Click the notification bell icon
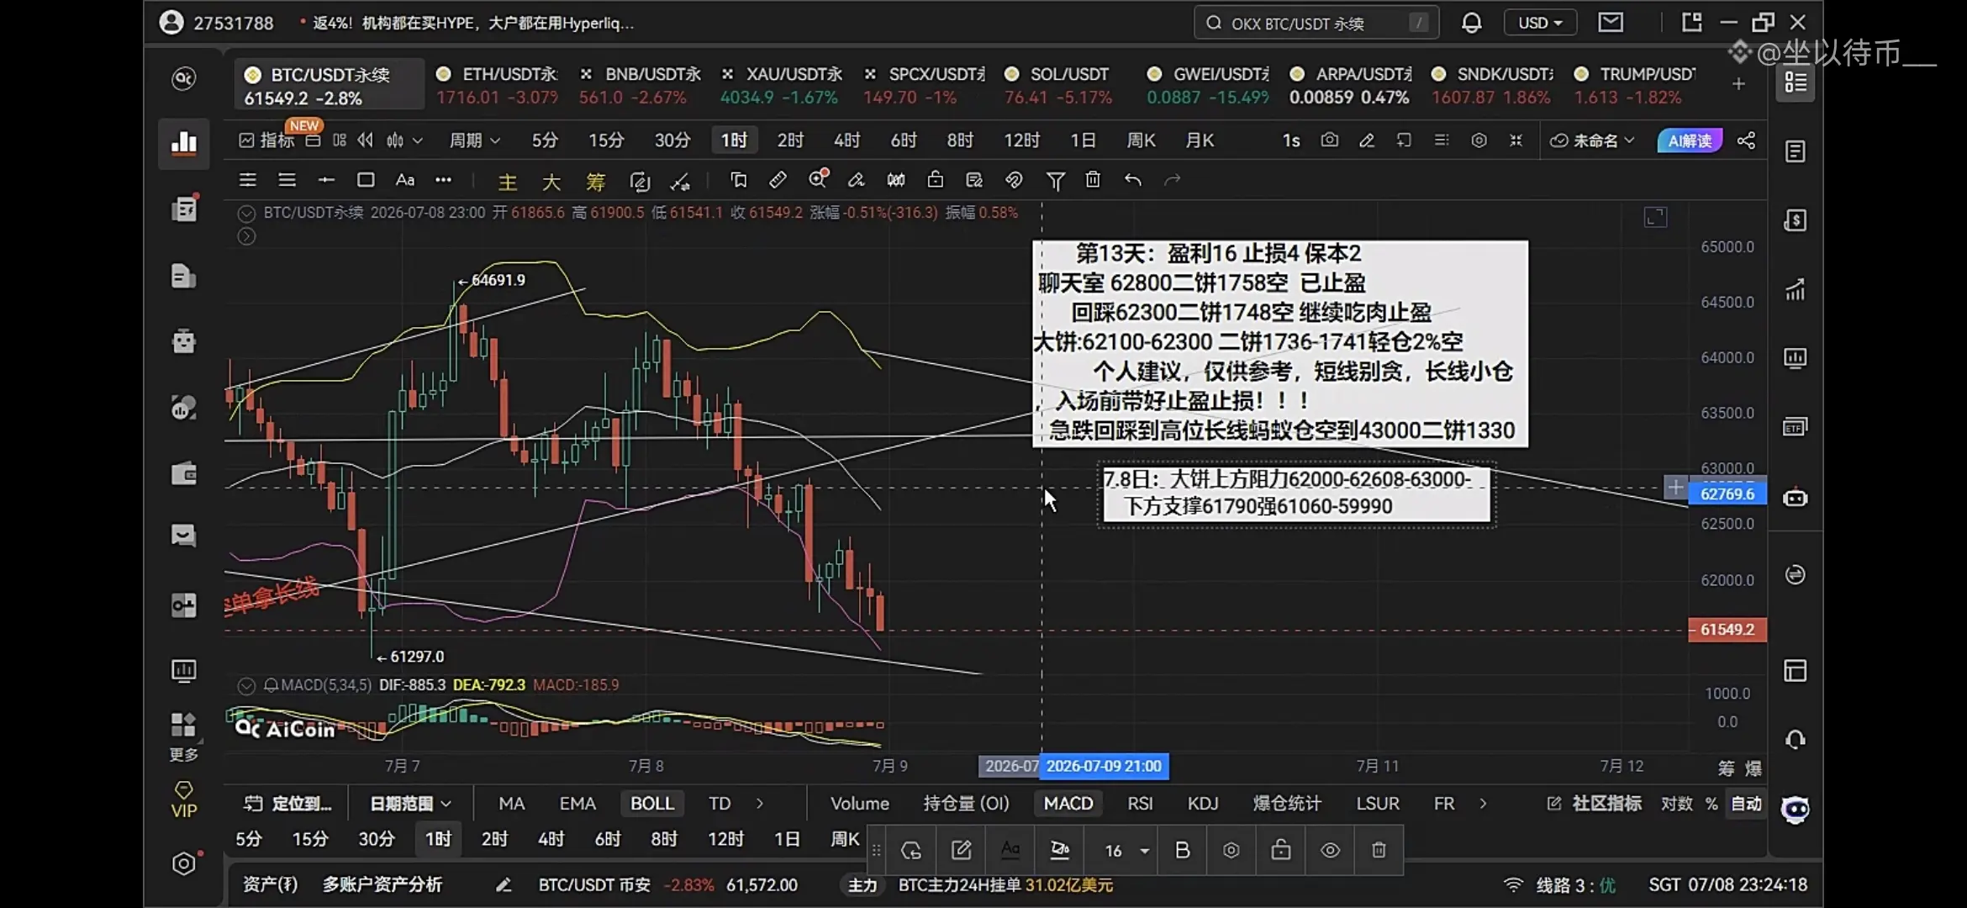The width and height of the screenshot is (1967, 908). click(1471, 23)
